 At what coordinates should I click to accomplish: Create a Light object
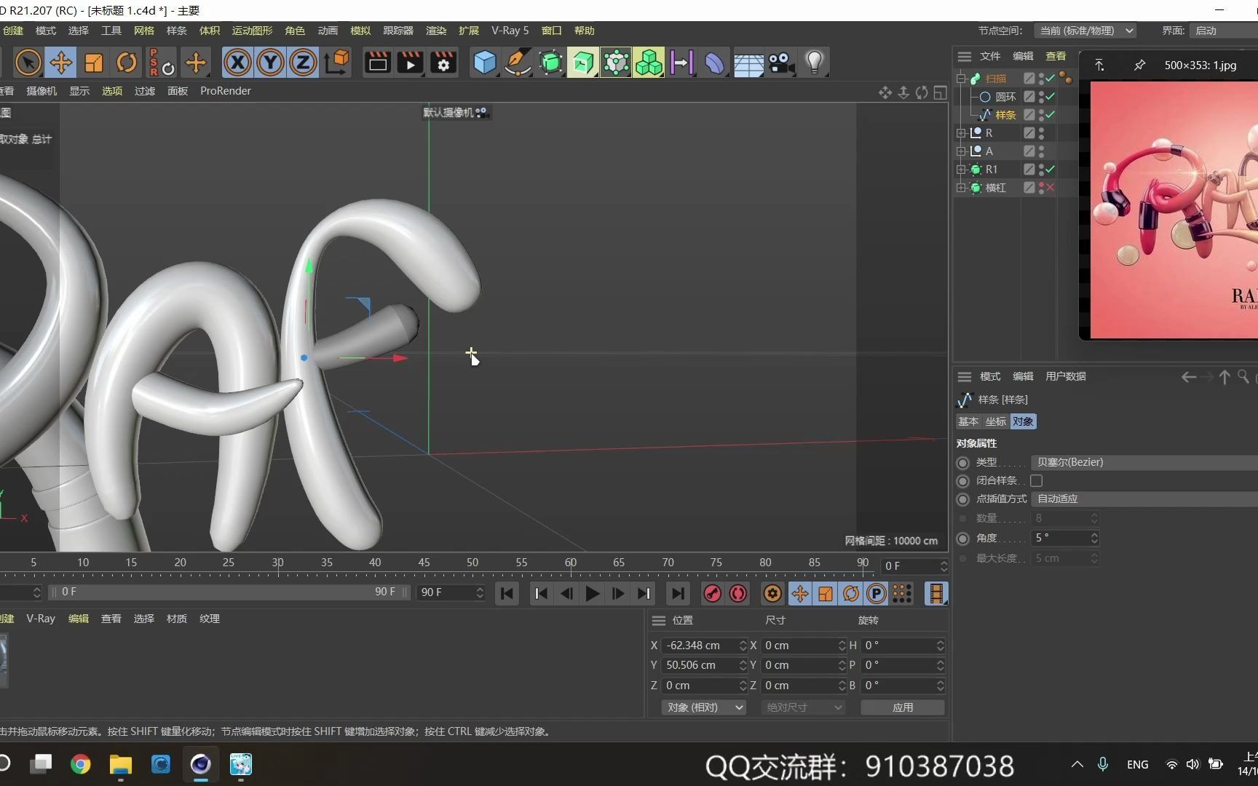click(x=814, y=63)
